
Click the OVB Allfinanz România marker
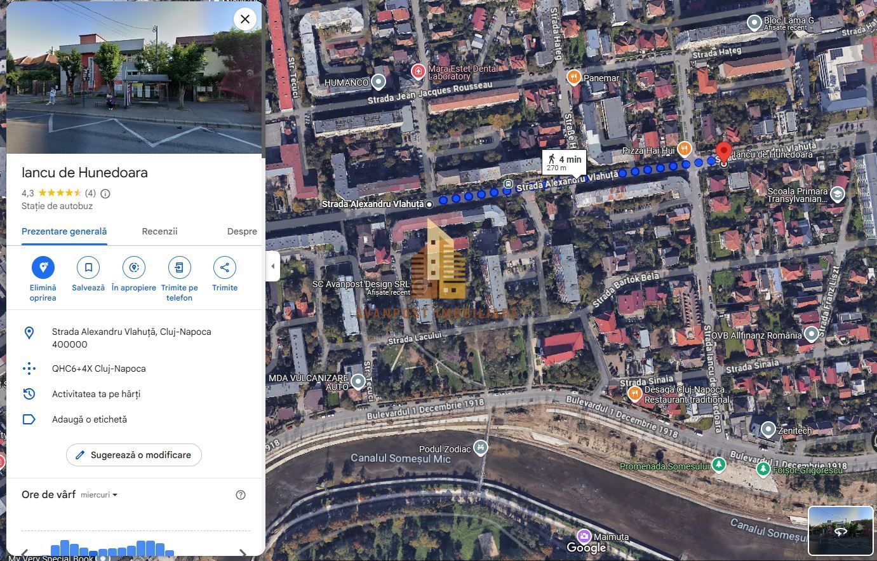click(811, 334)
